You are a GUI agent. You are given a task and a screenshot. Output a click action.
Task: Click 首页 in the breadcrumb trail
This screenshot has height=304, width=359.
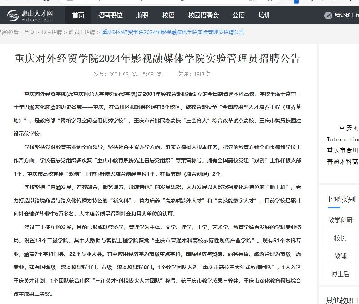29,32
